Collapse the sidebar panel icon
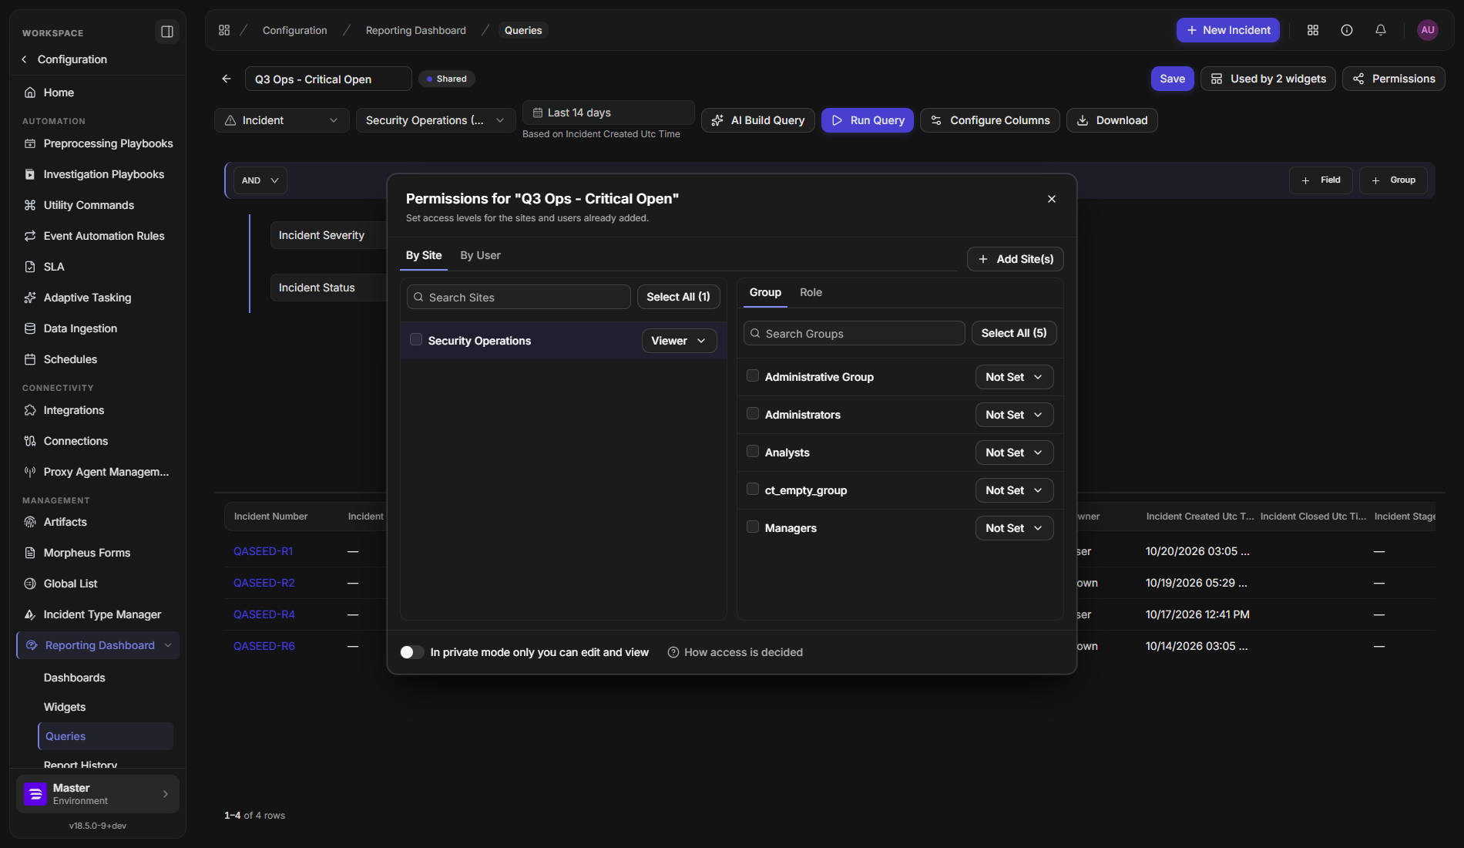Image resolution: width=1464 pixels, height=848 pixels. click(166, 32)
